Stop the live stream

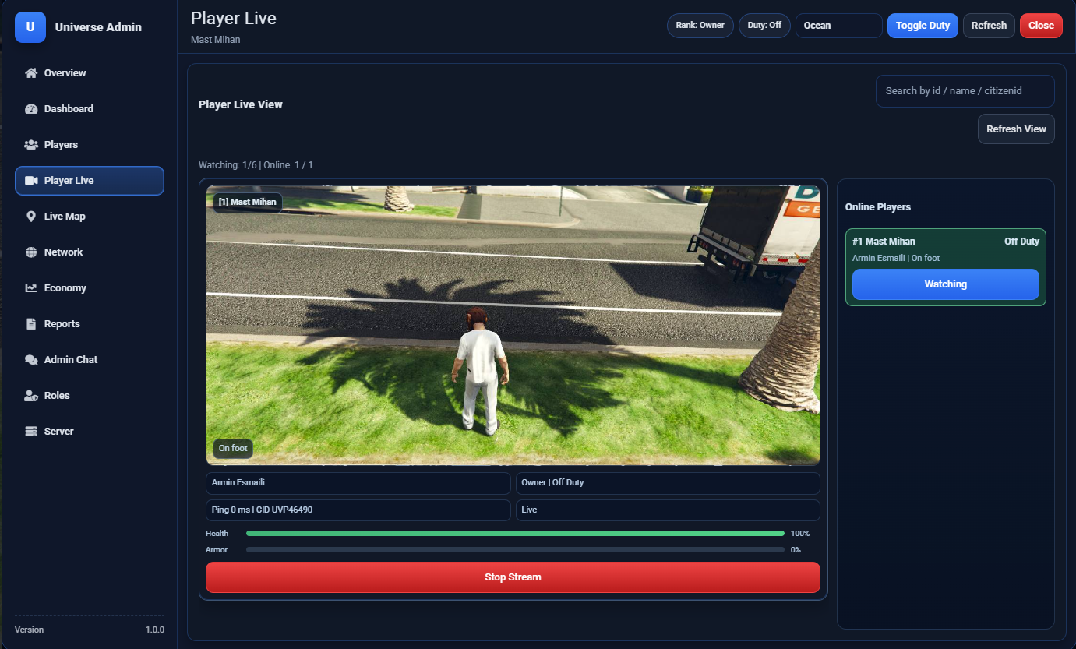[x=513, y=577]
